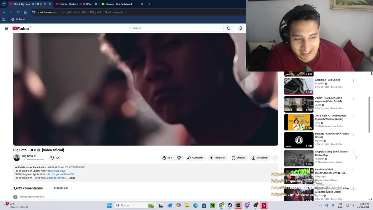Open the LA MANSIÓN DE RDJAVI video title
This screenshot has height=210, width=373.
pyautogui.click(x=331, y=171)
